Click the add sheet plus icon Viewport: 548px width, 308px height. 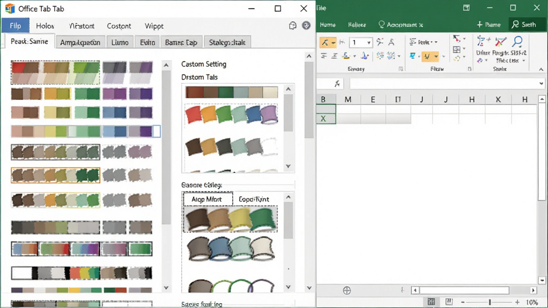pos(347,290)
